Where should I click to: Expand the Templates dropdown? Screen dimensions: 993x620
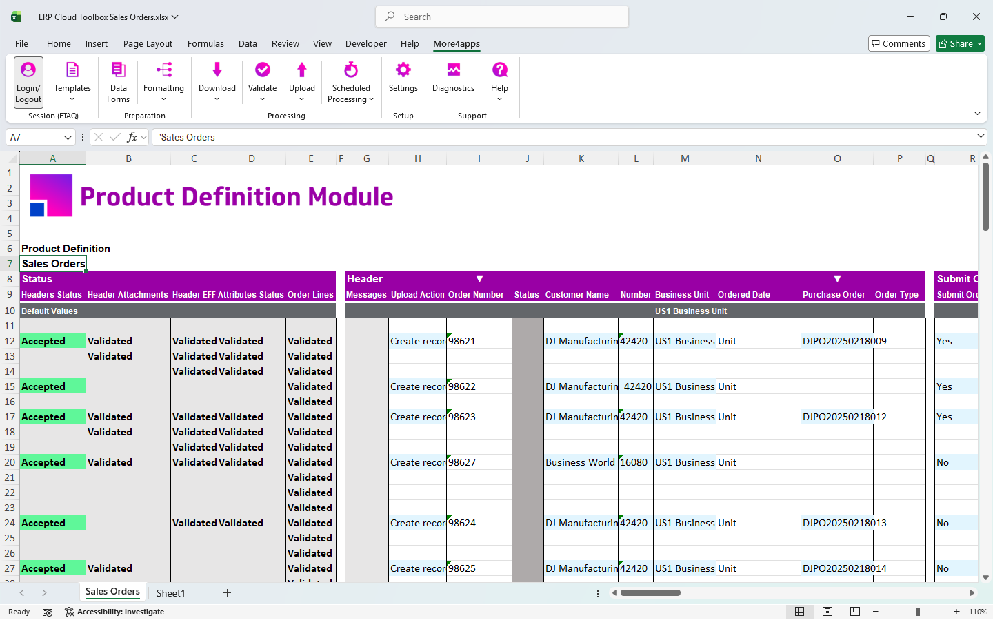pos(72,99)
